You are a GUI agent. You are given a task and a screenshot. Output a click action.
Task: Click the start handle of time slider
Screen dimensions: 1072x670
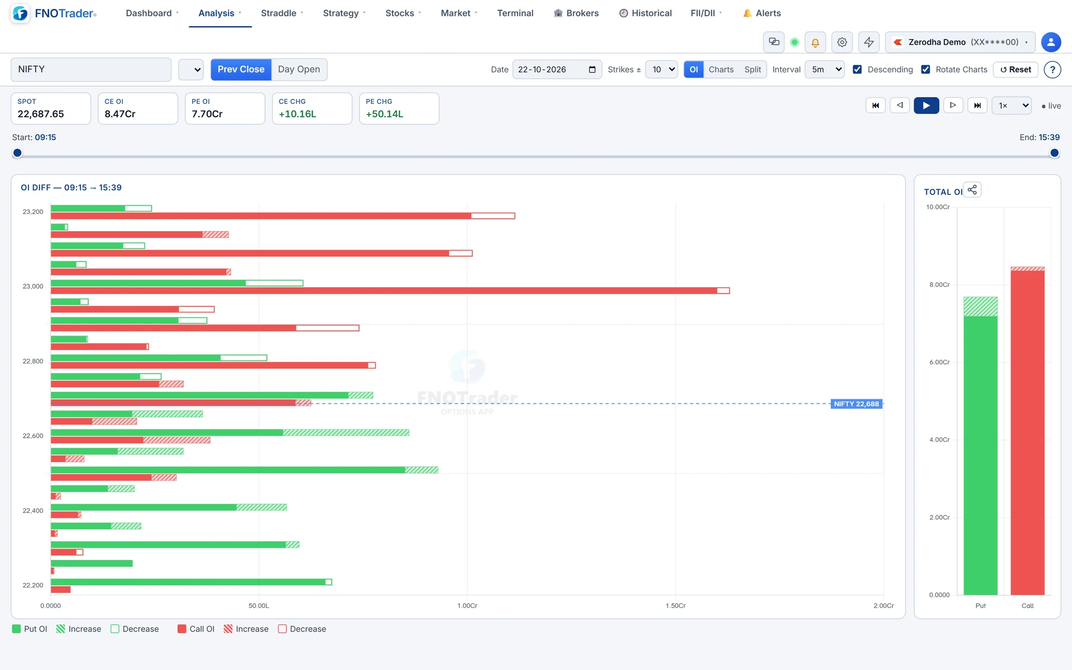click(x=17, y=153)
